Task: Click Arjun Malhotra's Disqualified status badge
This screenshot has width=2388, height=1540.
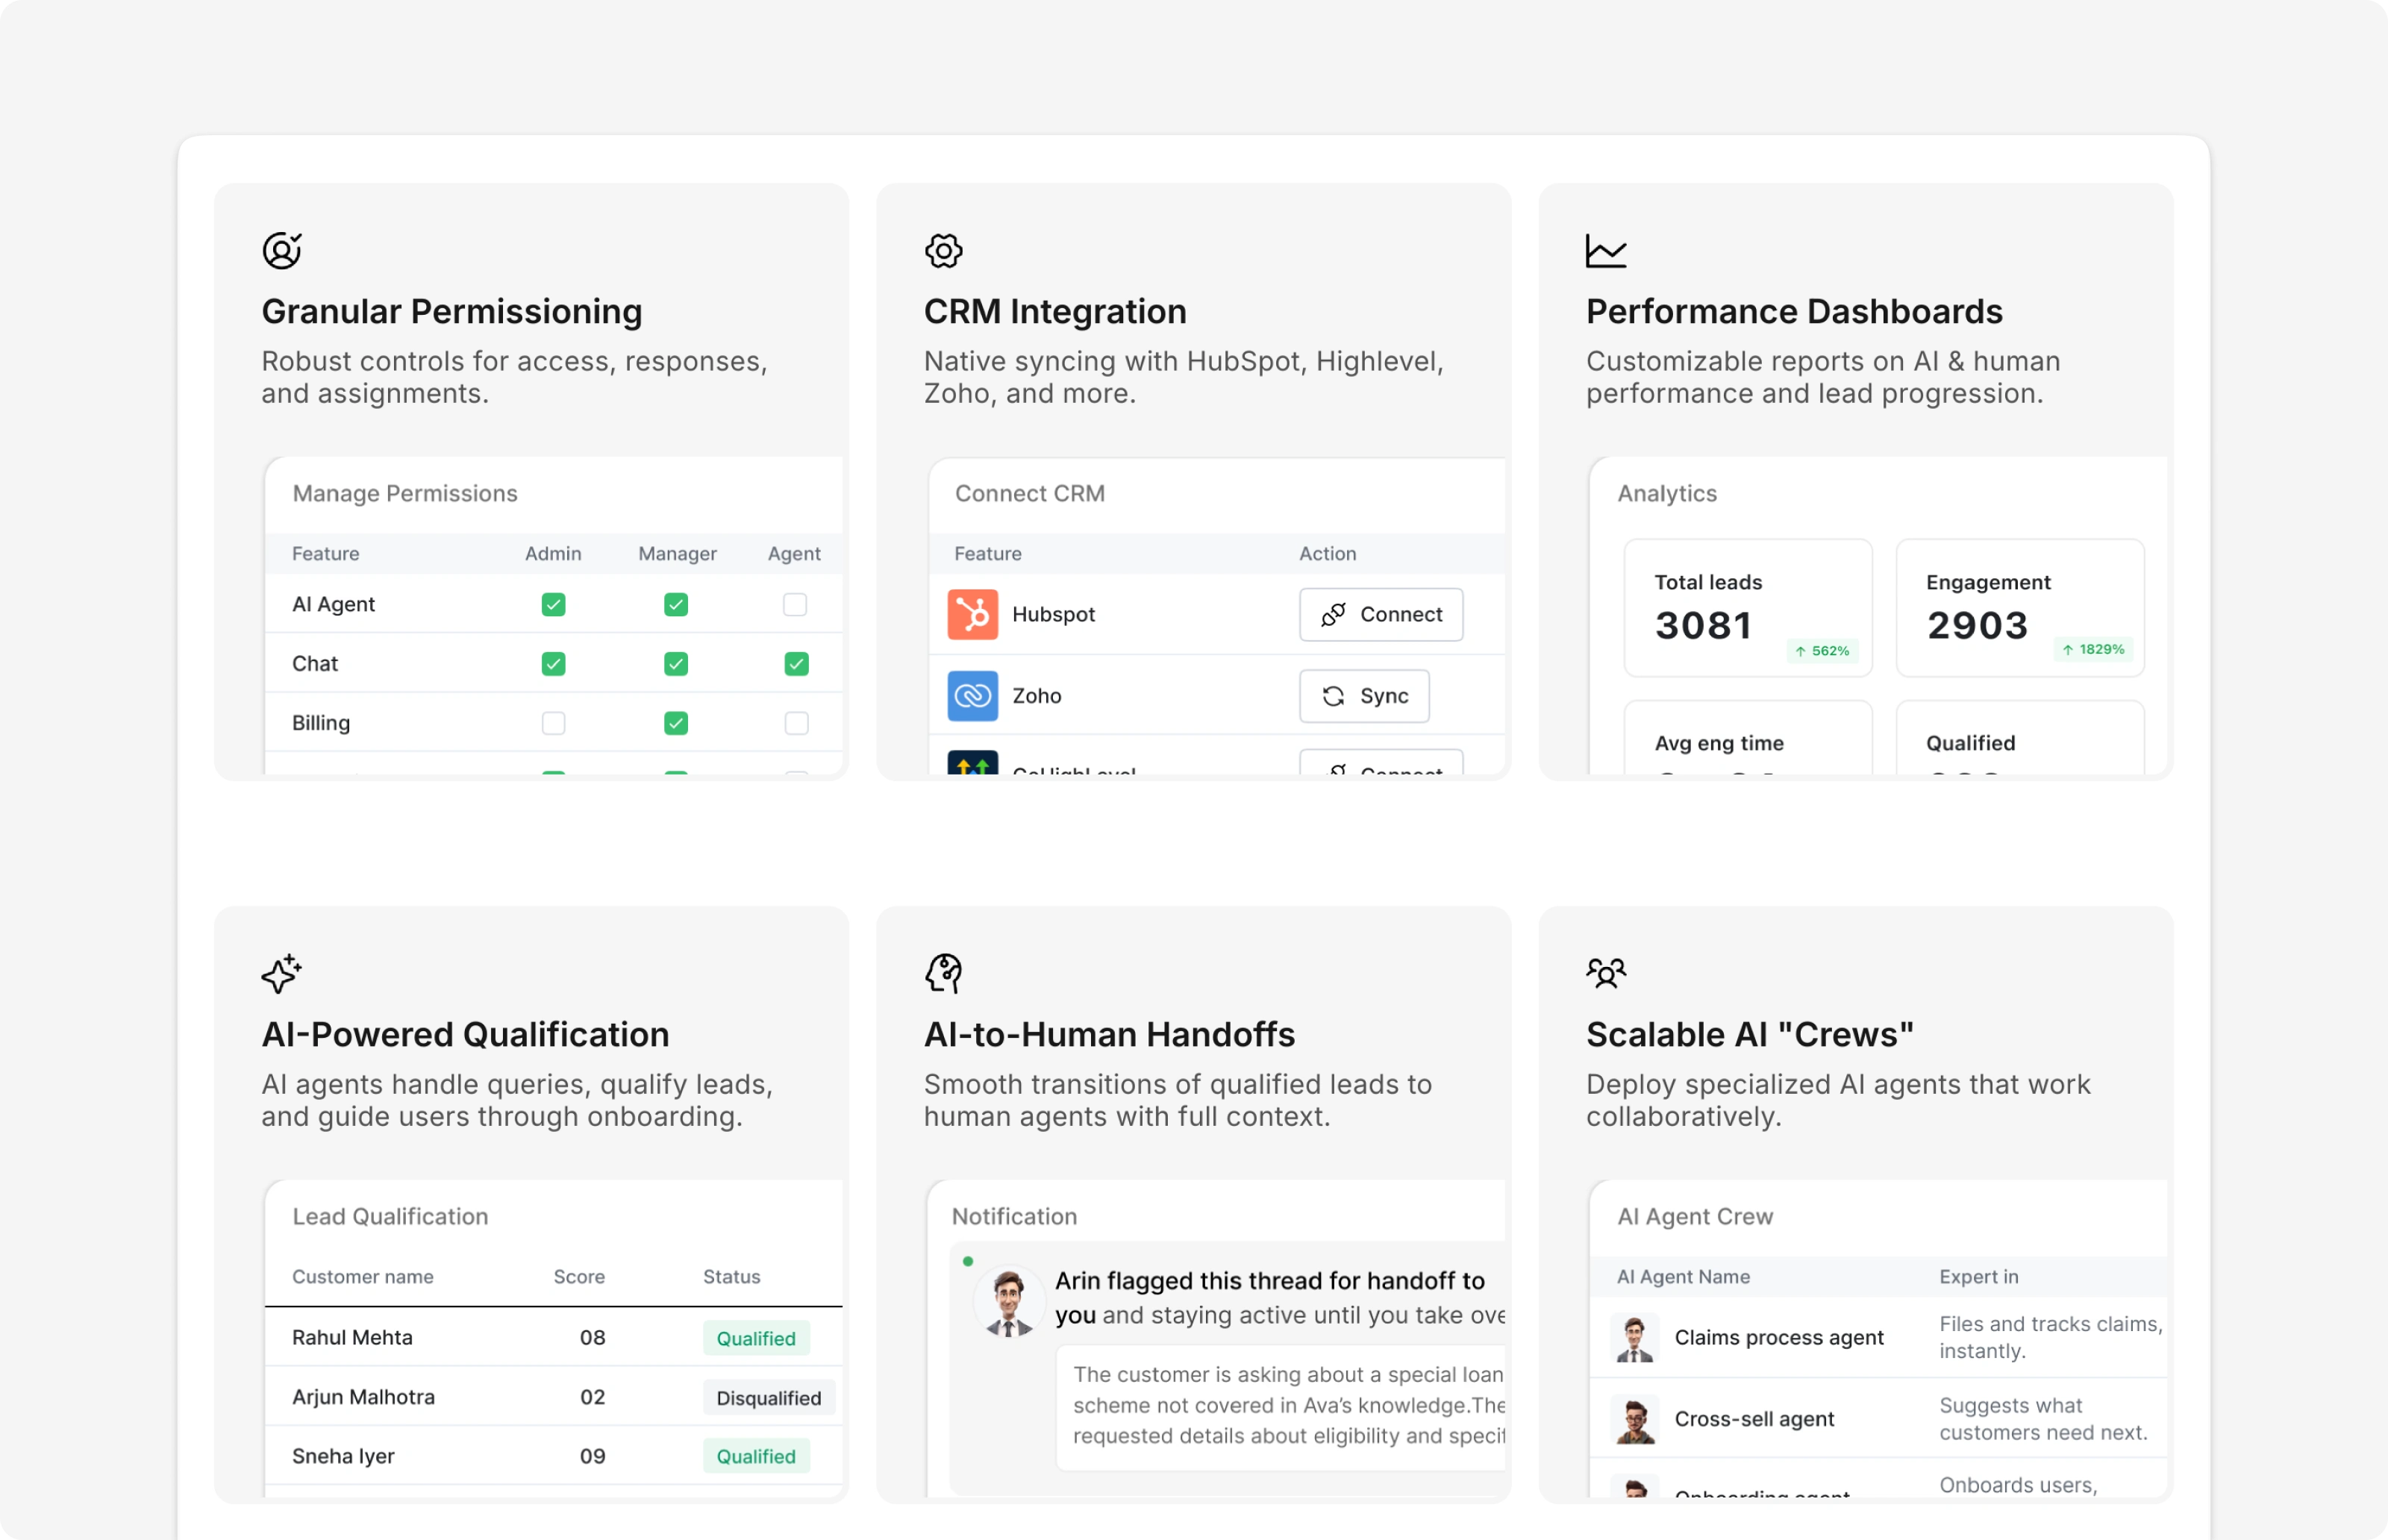Action: (x=768, y=1398)
